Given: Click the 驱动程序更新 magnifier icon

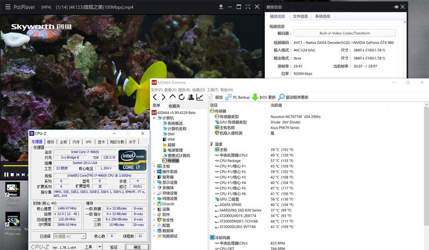Looking at the screenshot, I should [282, 97].
